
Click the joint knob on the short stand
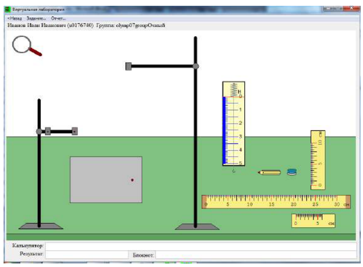pyautogui.click(x=39, y=132)
